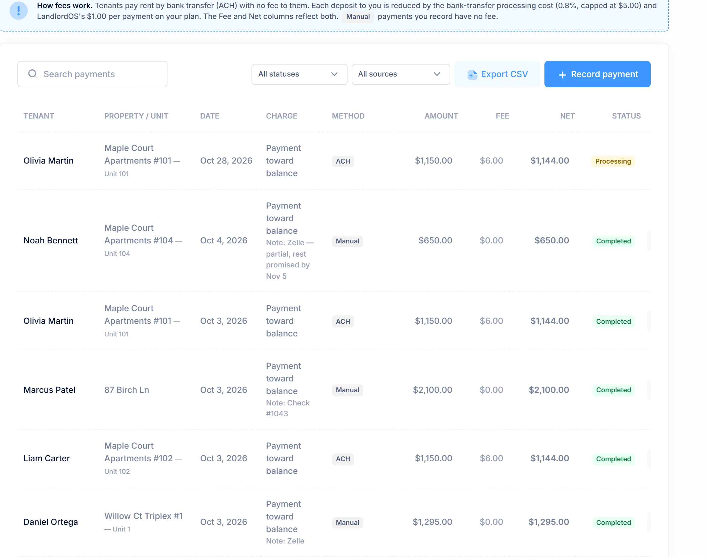Click the NET column header
Image resolution: width=708 pixels, height=557 pixels.
(567, 116)
